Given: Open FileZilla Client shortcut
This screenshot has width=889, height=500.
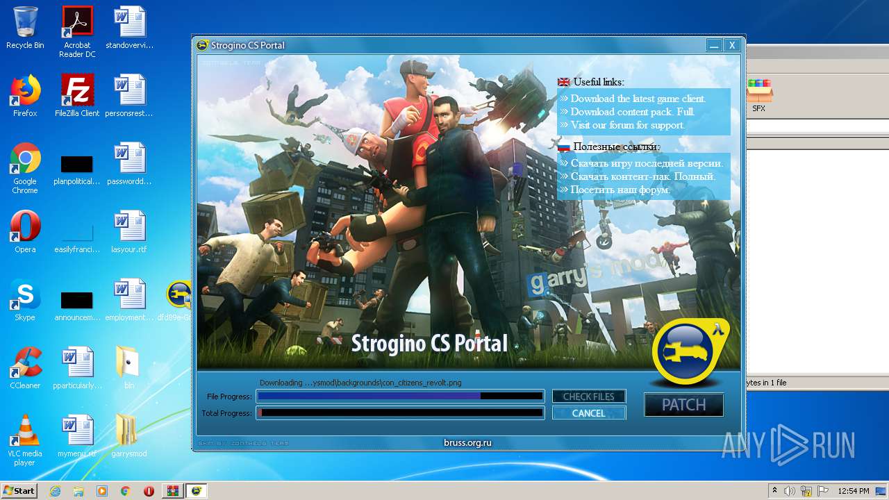Looking at the screenshot, I should click(x=77, y=96).
